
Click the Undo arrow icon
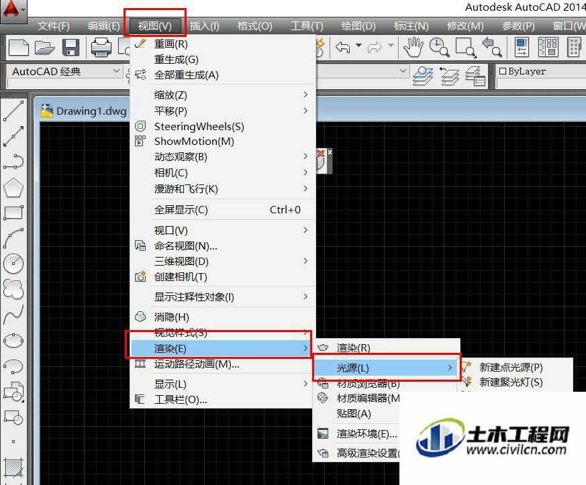pyautogui.click(x=343, y=48)
